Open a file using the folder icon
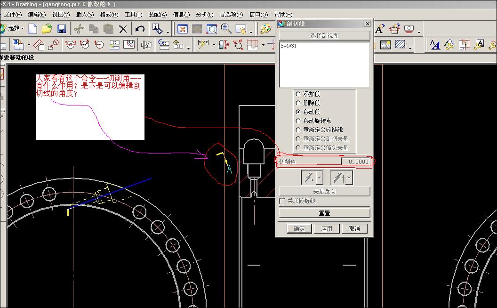 [47, 29]
